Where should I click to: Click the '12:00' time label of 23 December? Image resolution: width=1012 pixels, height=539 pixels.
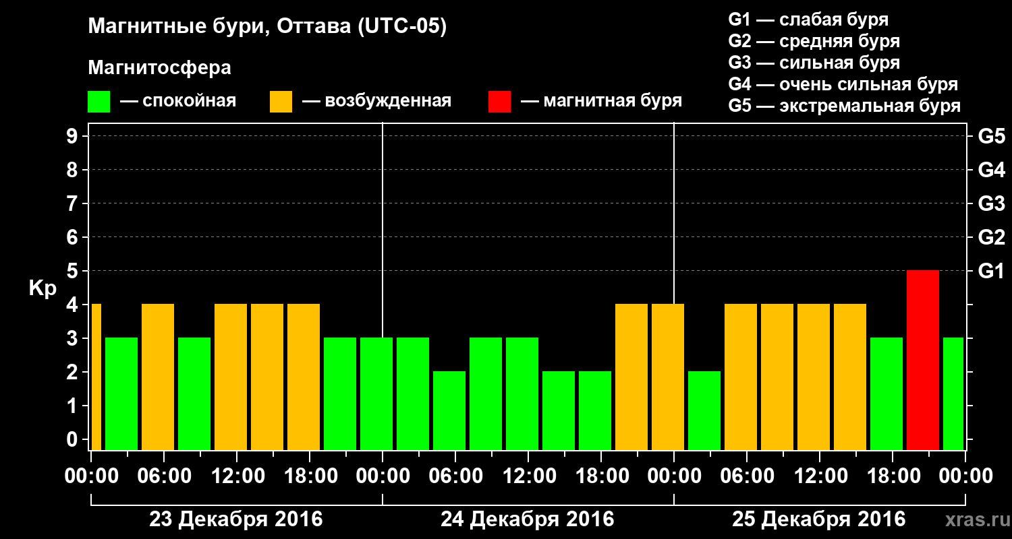pyautogui.click(x=237, y=476)
